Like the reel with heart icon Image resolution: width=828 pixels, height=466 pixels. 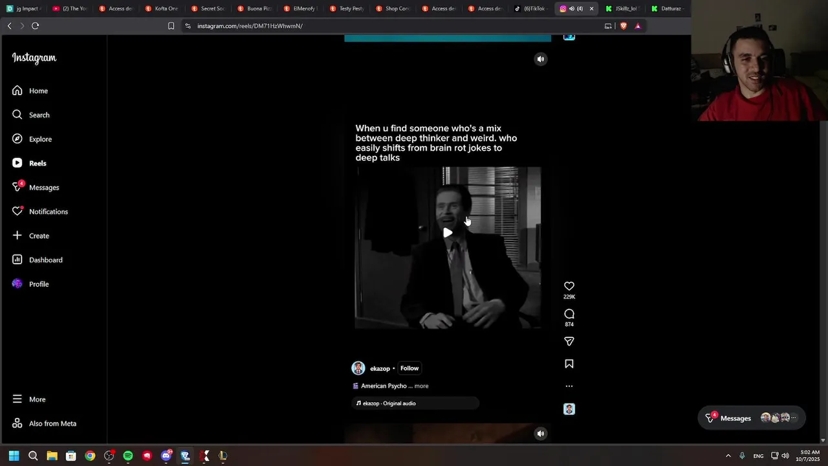click(569, 286)
